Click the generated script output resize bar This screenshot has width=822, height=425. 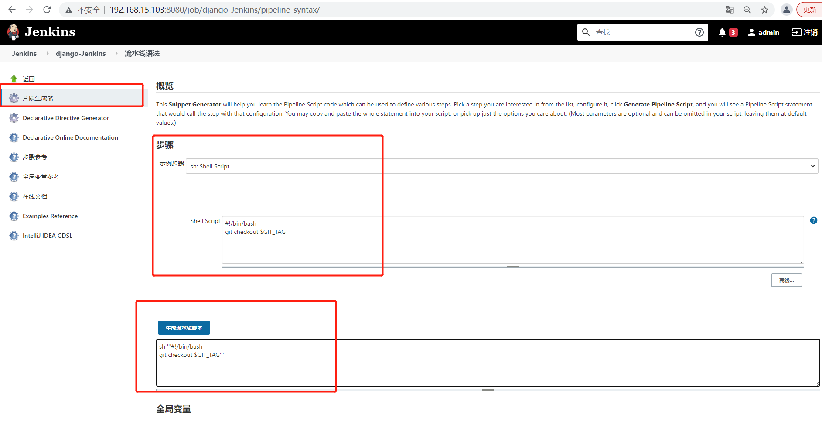pos(488,389)
